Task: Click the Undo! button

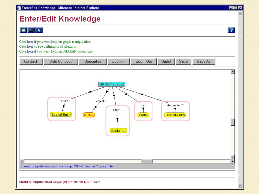Action: pyautogui.click(x=166, y=61)
